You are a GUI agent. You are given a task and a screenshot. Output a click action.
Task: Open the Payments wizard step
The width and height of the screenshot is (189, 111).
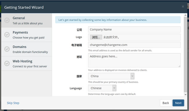[x=27, y=35]
